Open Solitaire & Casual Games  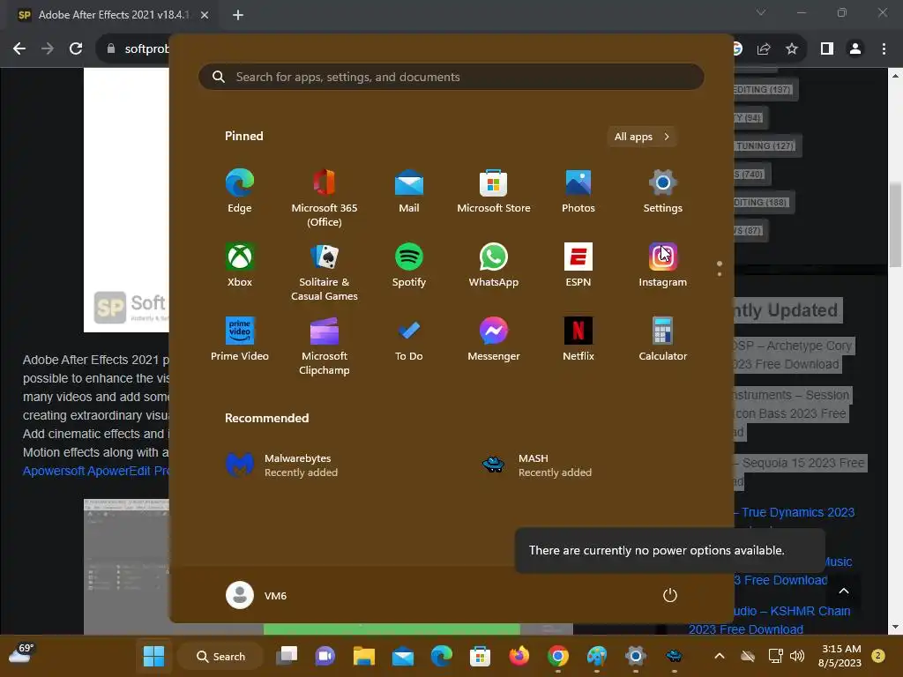point(325,272)
